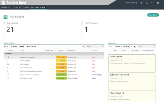Expand refresh options arrow in Open Tickets
164x102 pixels.
(7, 47)
